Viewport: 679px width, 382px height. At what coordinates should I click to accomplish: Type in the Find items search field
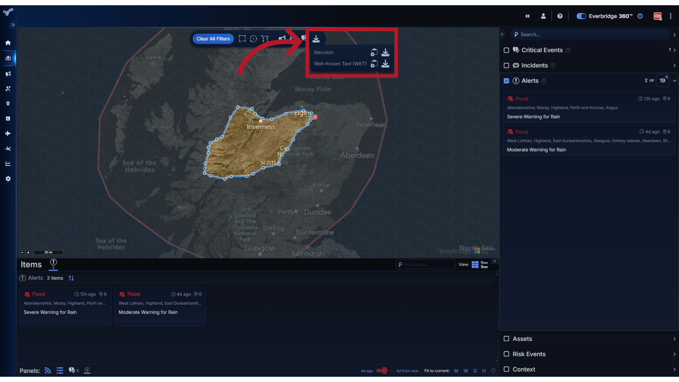pos(425,264)
